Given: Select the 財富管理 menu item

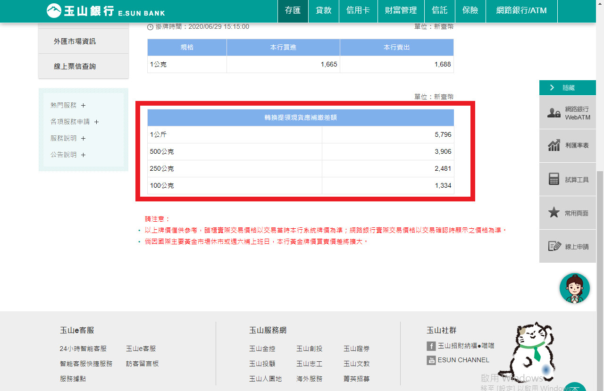Looking at the screenshot, I should click(401, 10).
